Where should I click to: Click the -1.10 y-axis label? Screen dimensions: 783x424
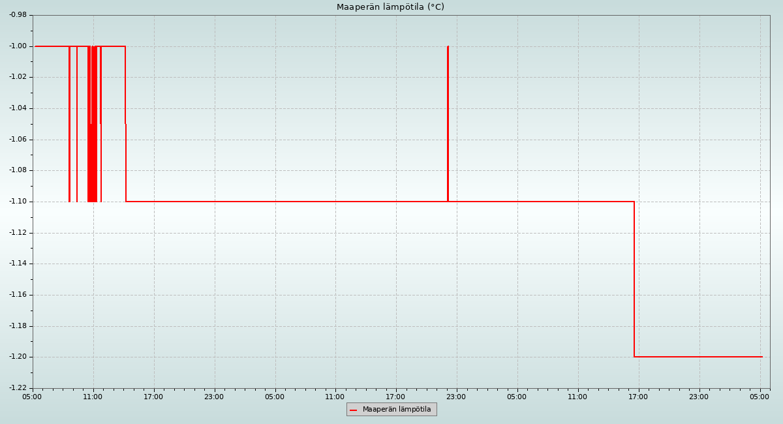click(18, 202)
